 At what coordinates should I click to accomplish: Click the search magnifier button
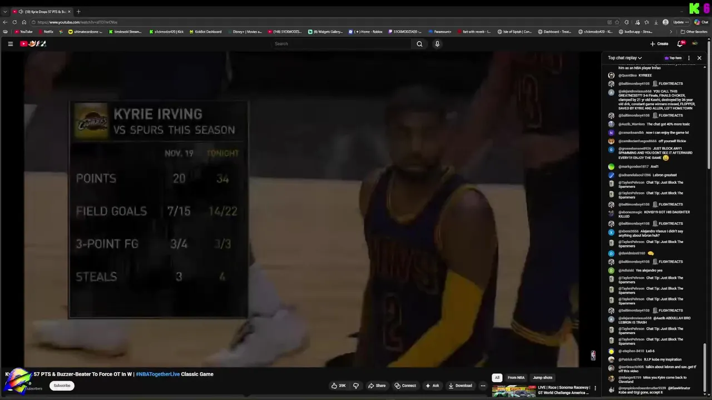[x=419, y=44]
